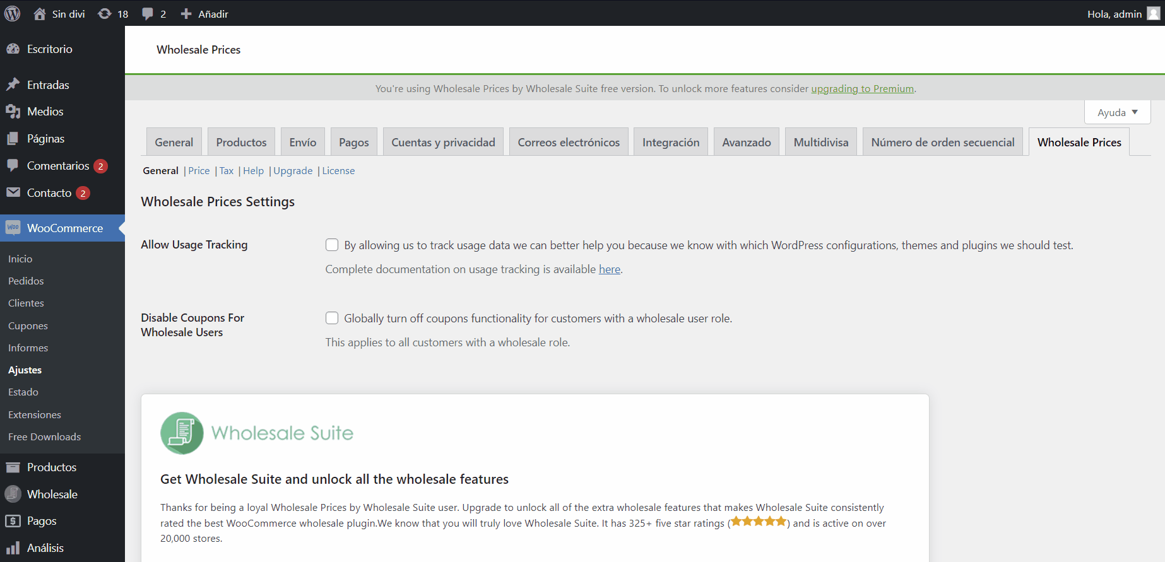The image size is (1165, 562).
Task: Open the Correos electrónicos tab
Action: tap(569, 143)
